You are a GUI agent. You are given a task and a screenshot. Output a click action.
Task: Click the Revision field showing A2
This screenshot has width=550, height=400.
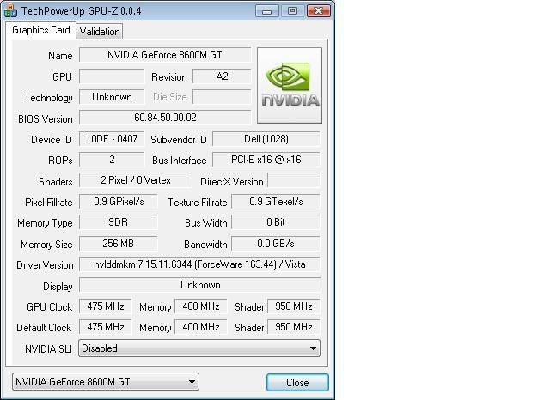tap(222, 76)
